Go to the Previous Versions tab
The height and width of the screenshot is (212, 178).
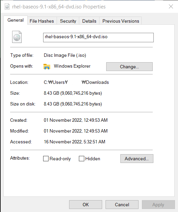click(x=121, y=21)
